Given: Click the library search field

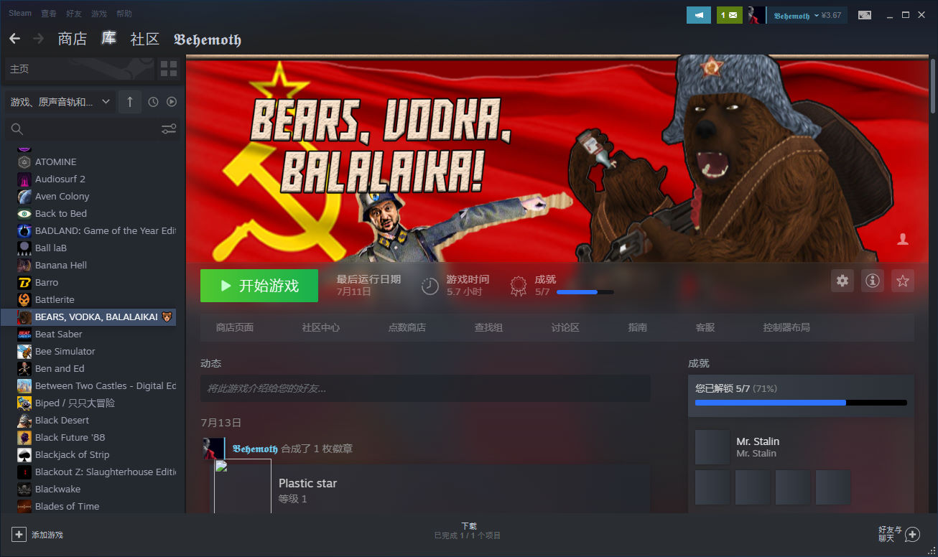Looking at the screenshot, I should pos(93,129).
